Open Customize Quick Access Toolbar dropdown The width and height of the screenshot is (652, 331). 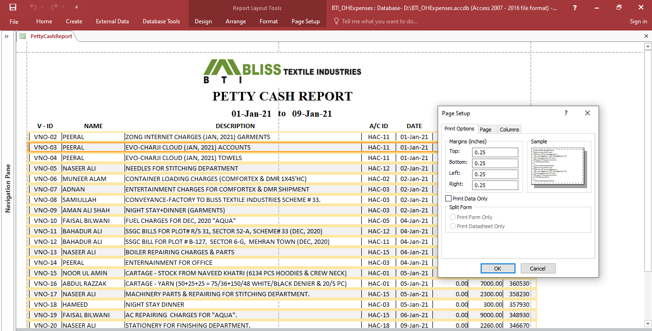pos(77,7)
